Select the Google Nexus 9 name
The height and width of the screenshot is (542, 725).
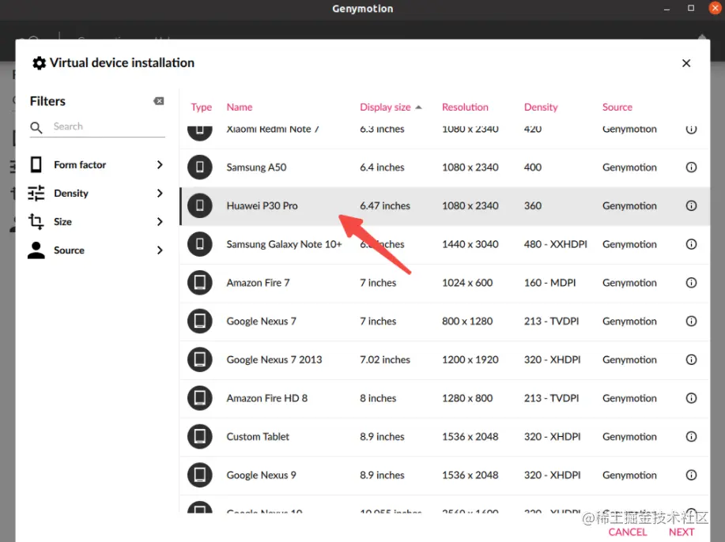click(261, 475)
